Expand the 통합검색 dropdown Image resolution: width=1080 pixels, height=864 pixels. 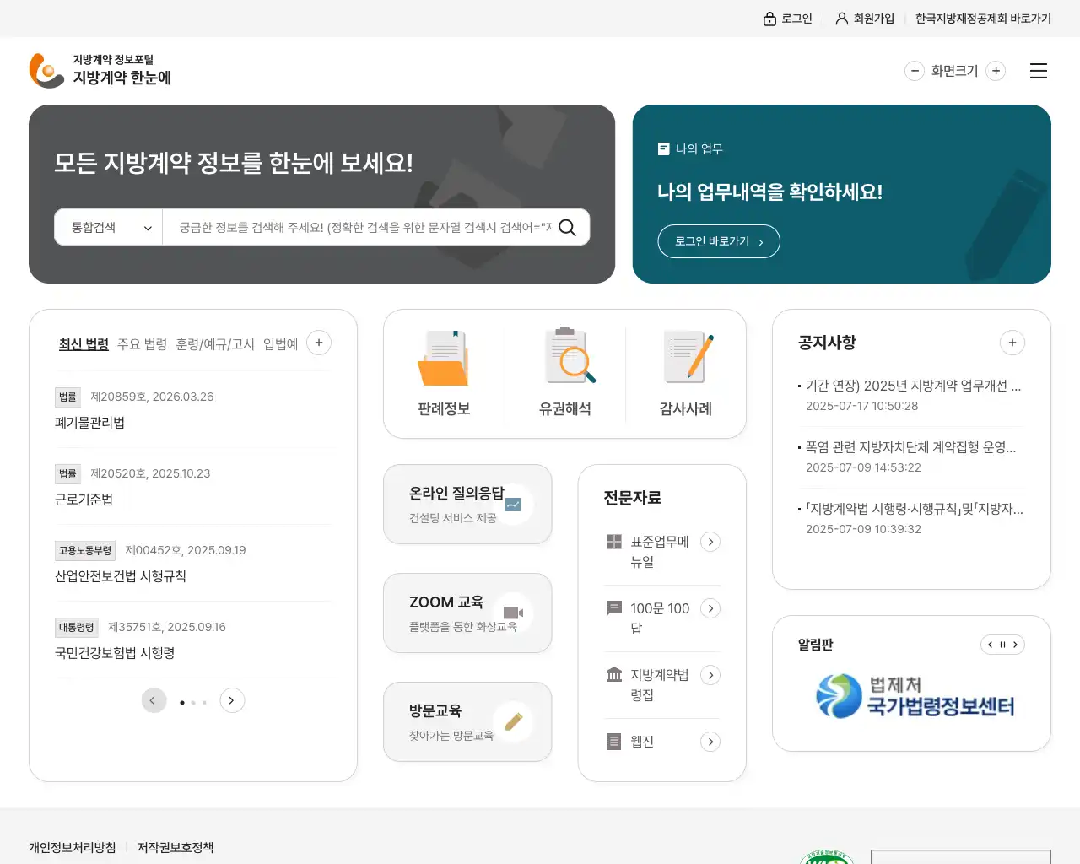coord(109,228)
